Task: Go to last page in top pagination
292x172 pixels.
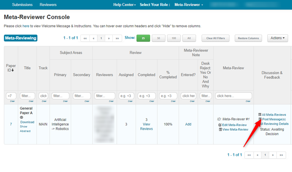Action: point(117,38)
